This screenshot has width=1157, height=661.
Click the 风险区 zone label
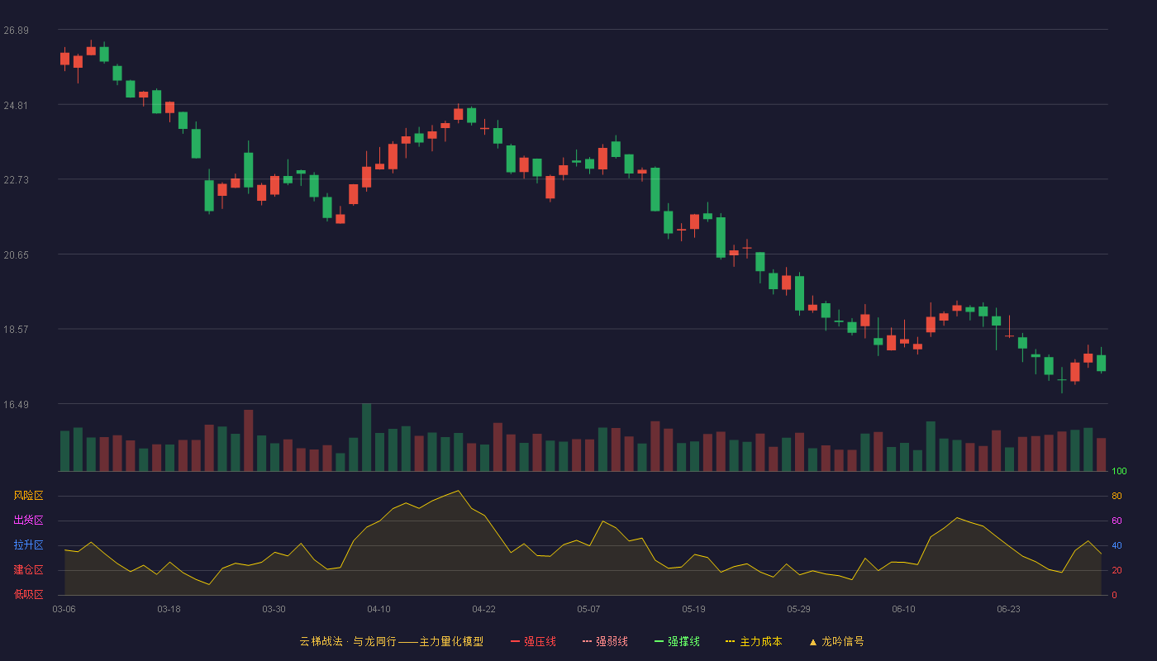(x=29, y=496)
